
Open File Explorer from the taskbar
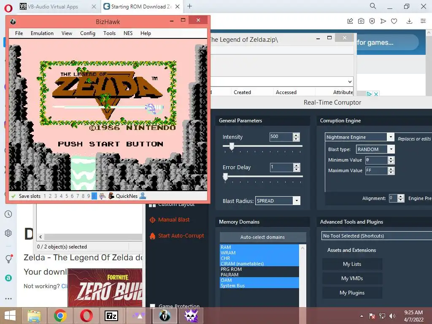pyautogui.click(x=34, y=316)
